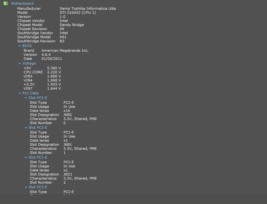Select the VIN7 reading '1.644 V'
Screen dimensions: 267x204
tap(54, 88)
